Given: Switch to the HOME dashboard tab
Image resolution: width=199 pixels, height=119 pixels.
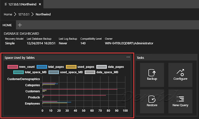Looking at the screenshot, I should click(7, 25).
